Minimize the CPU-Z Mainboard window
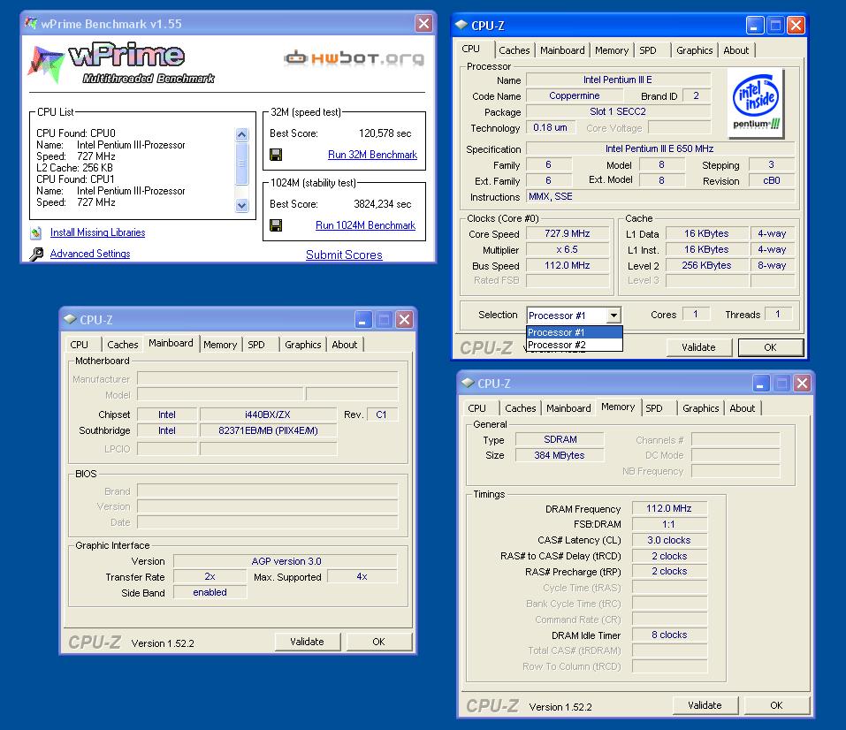This screenshot has width=846, height=730. (x=363, y=319)
